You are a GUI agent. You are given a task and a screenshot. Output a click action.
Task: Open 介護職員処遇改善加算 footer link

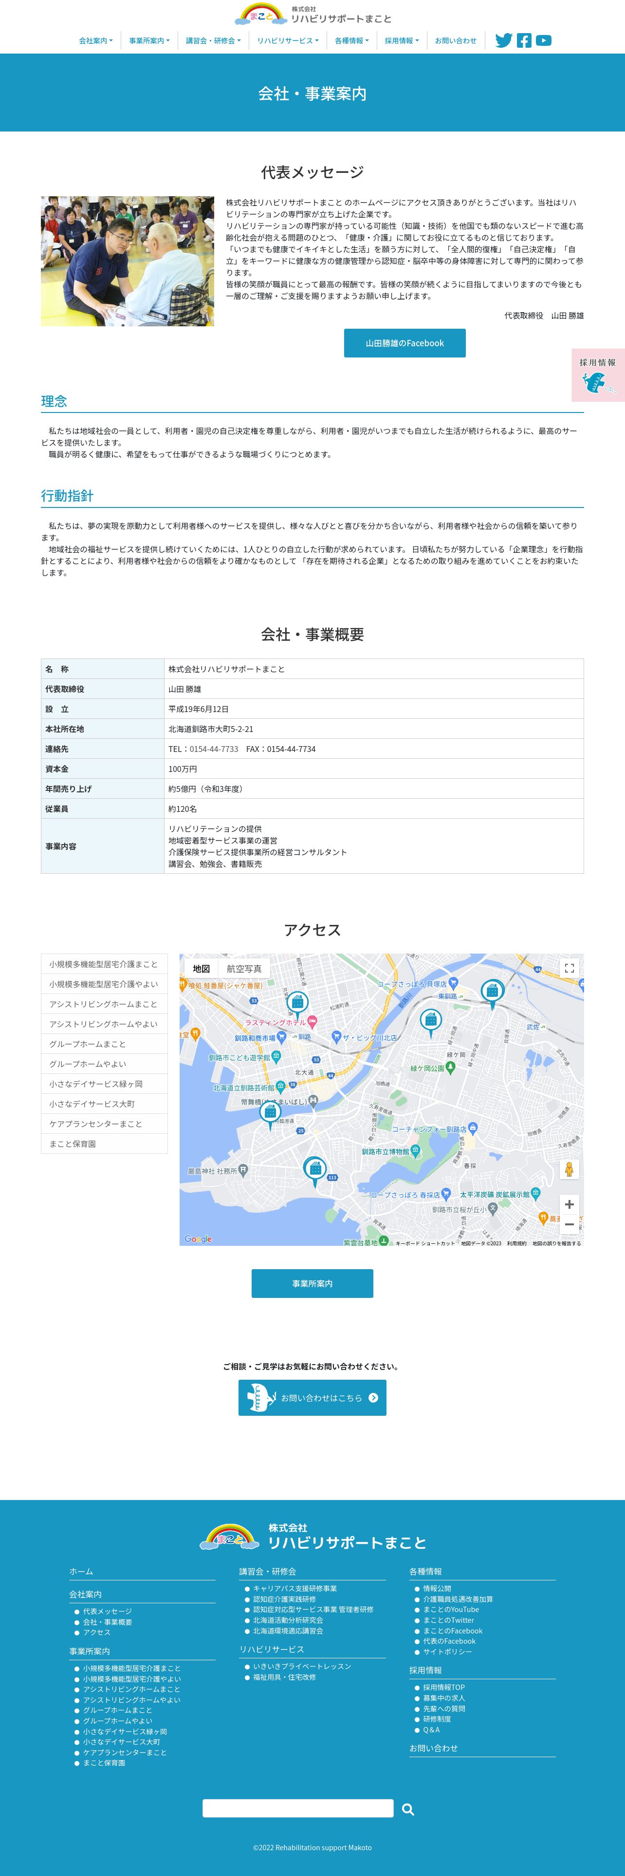[459, 1599]
